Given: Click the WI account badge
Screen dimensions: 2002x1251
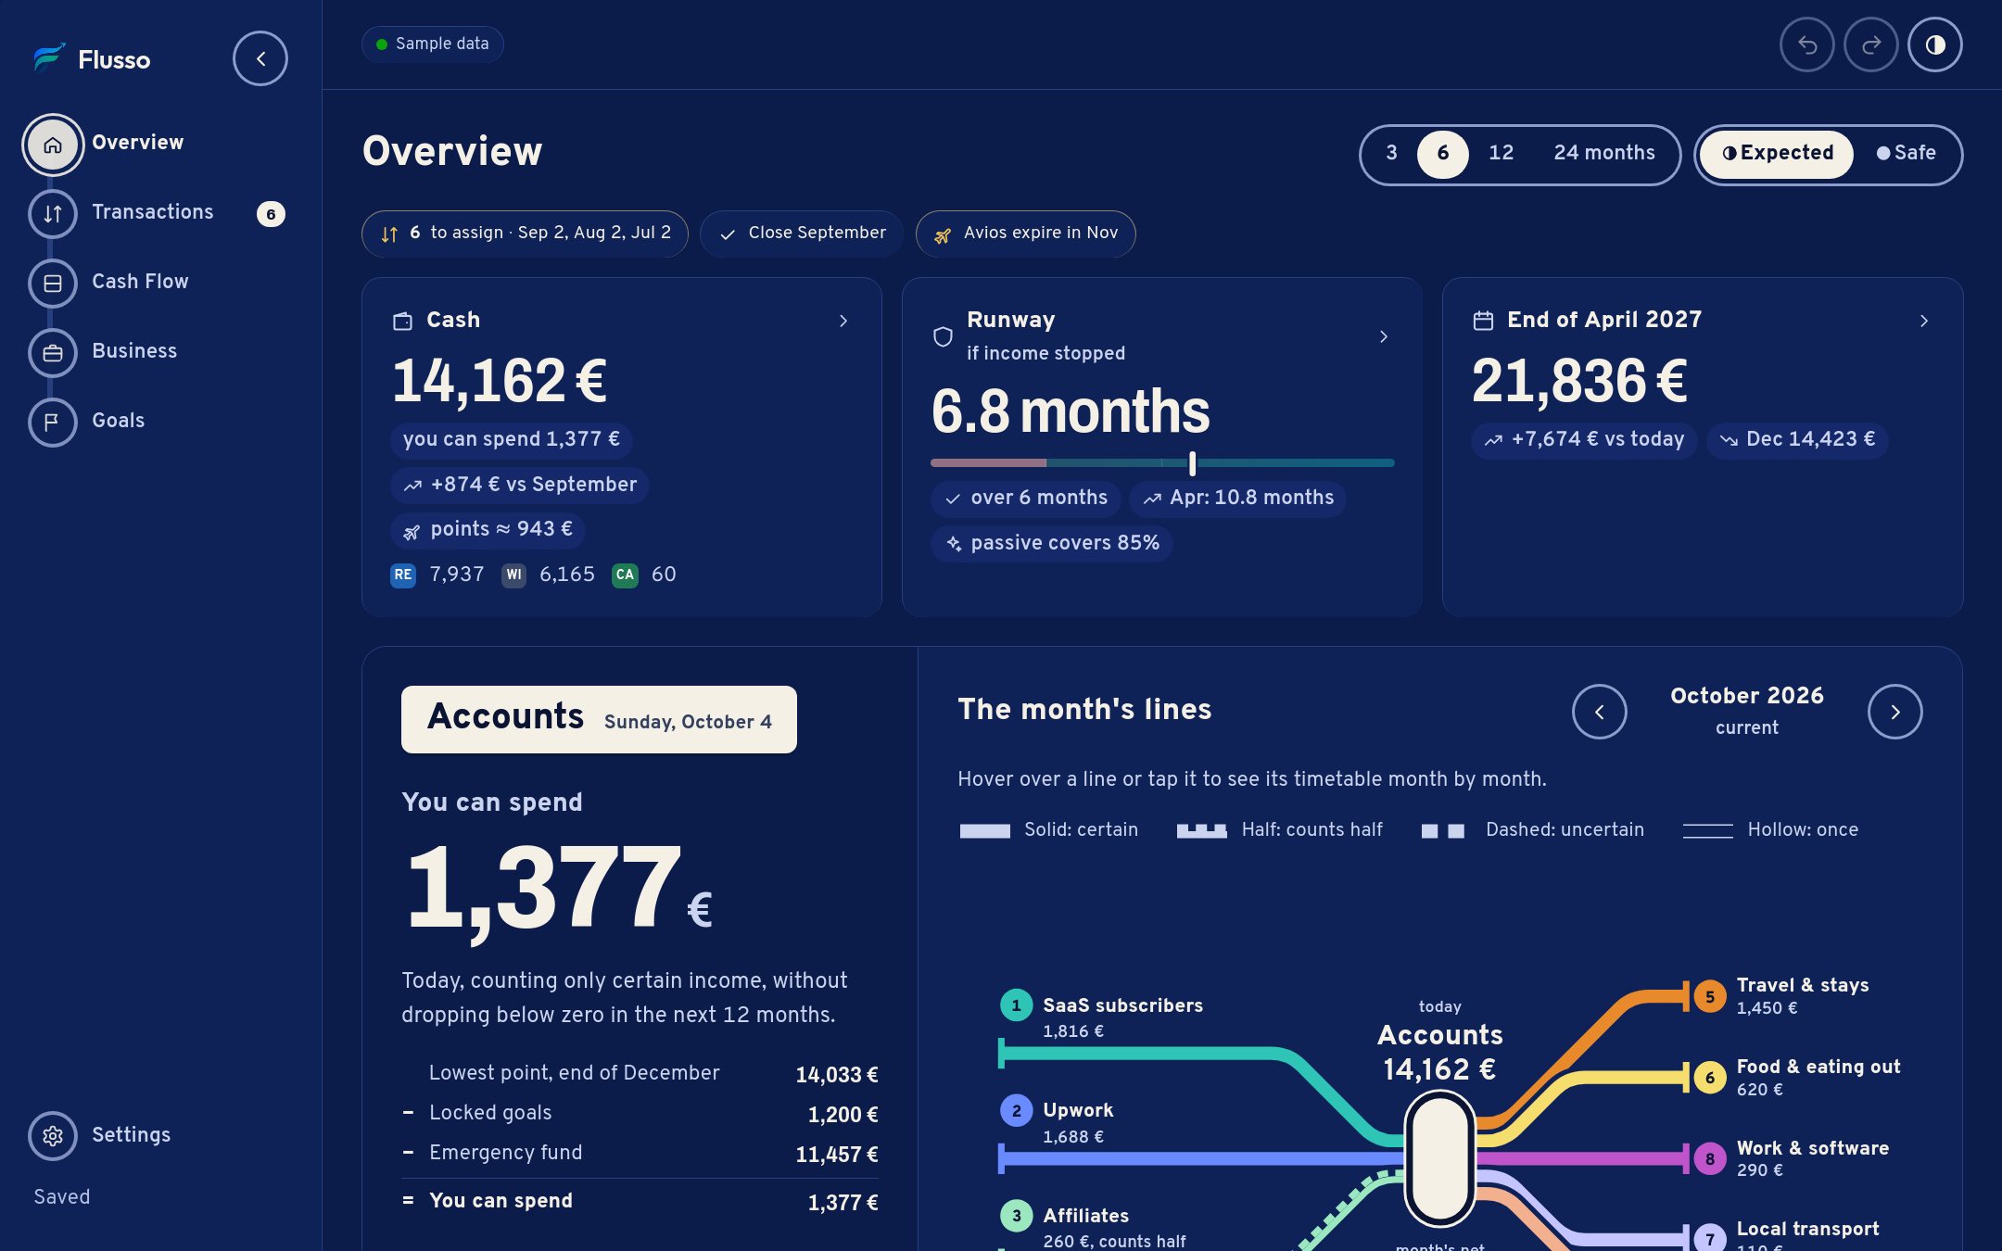Looking at the screenshot, I should (513, 575).
